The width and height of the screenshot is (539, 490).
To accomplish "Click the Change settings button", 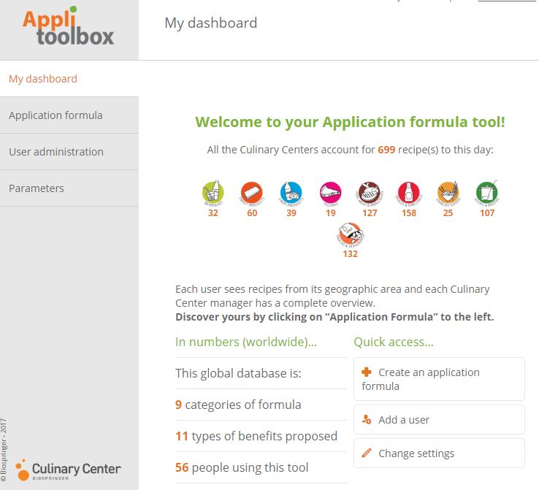I will tap(439, 453).
